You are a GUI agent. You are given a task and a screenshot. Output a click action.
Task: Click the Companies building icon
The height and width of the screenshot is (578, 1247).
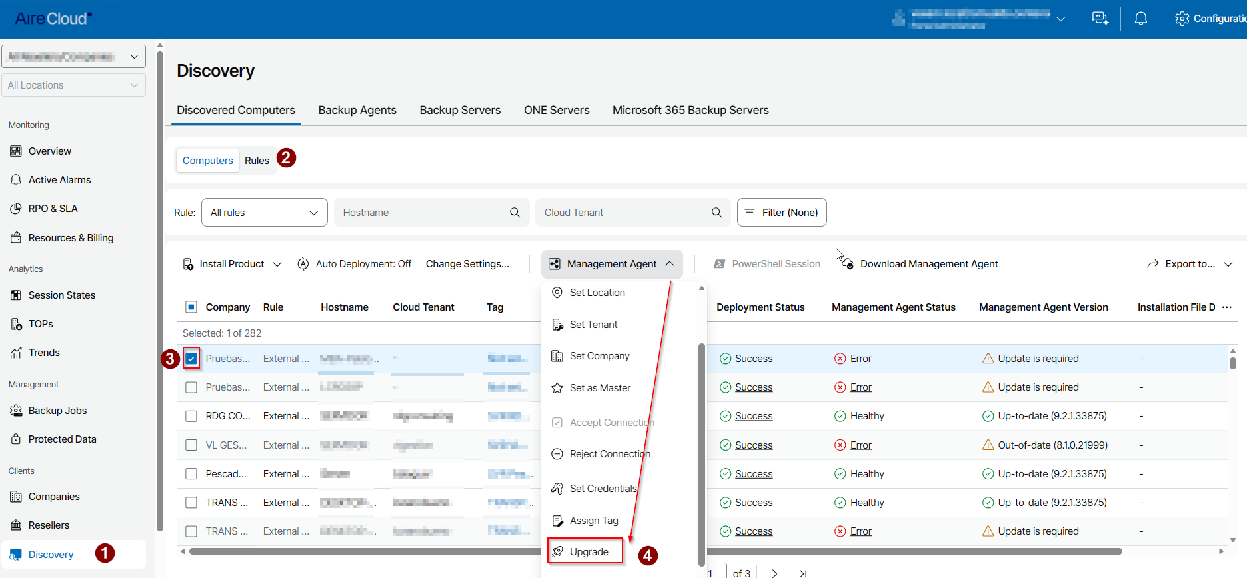click(16, 497)
